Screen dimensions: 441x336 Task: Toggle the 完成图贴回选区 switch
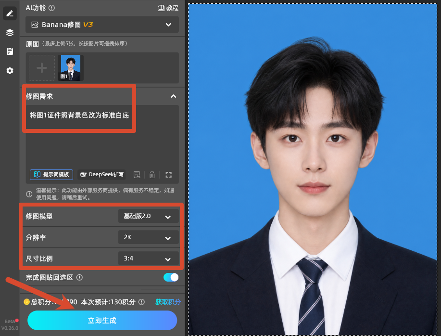[x=171, y=277]
